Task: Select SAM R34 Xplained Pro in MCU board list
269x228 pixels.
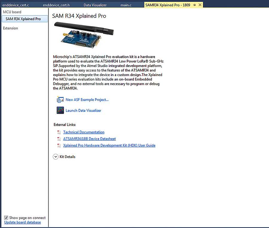Action: (x=23, y=19)
